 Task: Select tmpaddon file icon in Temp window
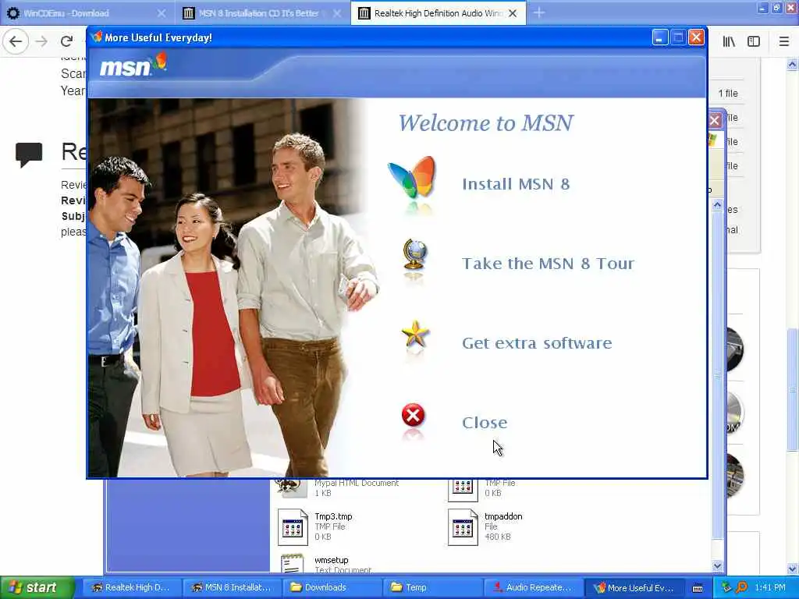pyautogui.click(x=463, y=527)
